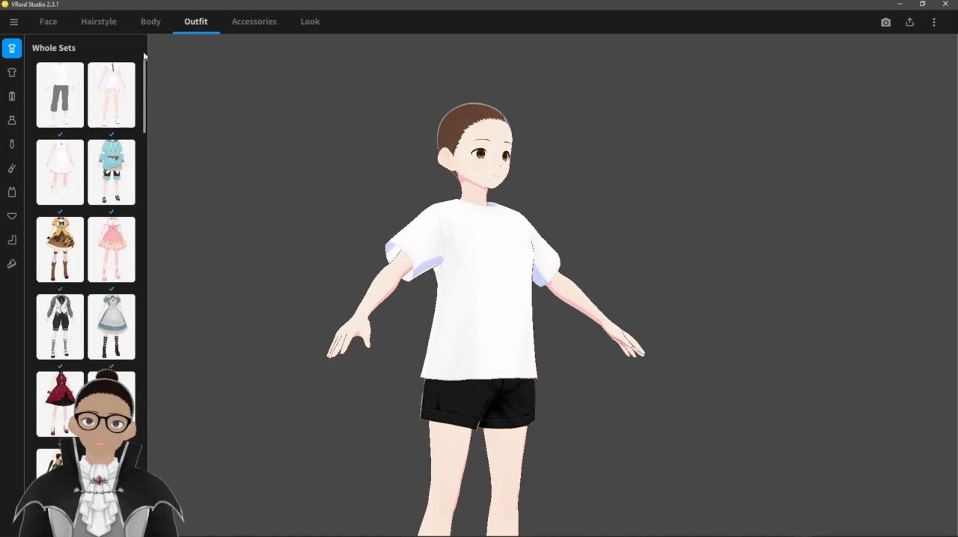Expand the three-dot more options menu
The height and width of the screenshot is (537, 958).
(x=933, y=22)
